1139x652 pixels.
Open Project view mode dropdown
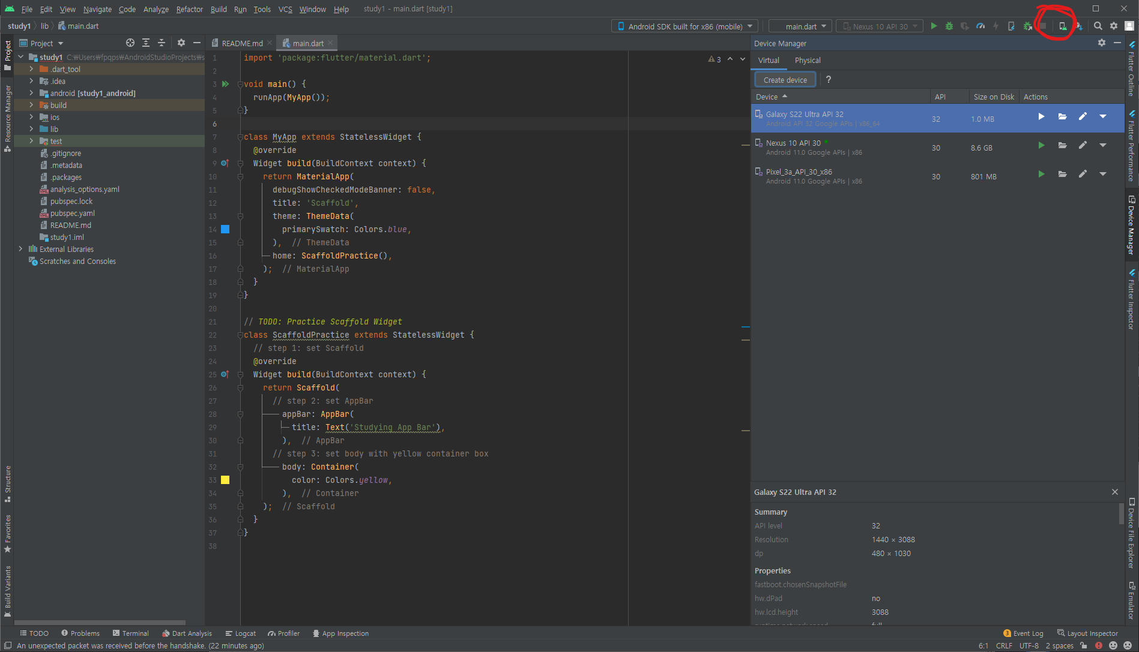click(x=42, y=43)
